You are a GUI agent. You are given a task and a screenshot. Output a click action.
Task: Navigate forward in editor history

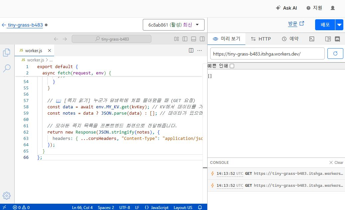tap(65, 39)
